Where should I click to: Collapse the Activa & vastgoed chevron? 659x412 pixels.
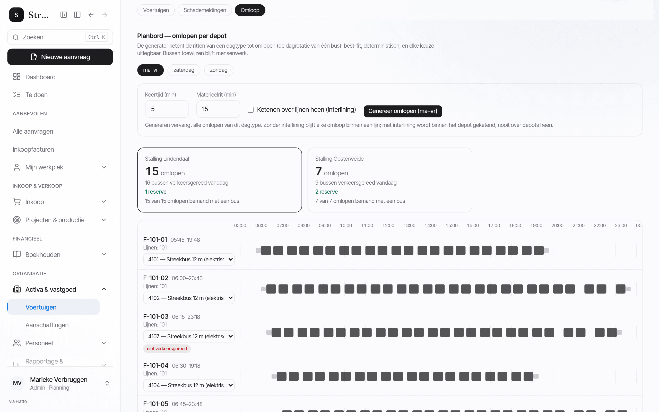[104, 289]
